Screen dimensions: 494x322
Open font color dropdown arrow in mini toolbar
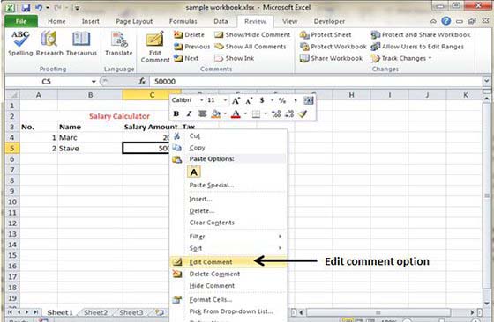(245, 113)
